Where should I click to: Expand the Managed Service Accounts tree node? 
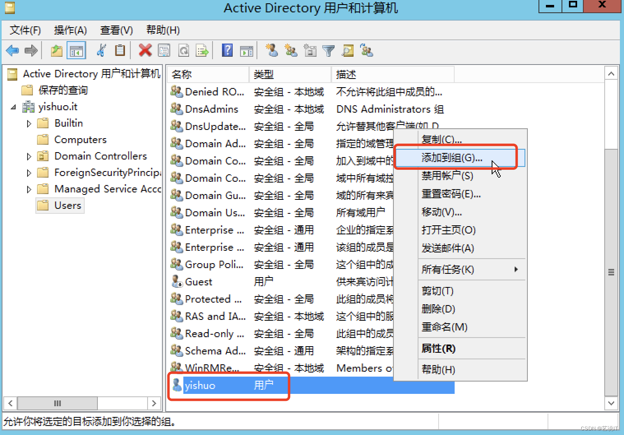pyautogui.click(x=29, y=190)
